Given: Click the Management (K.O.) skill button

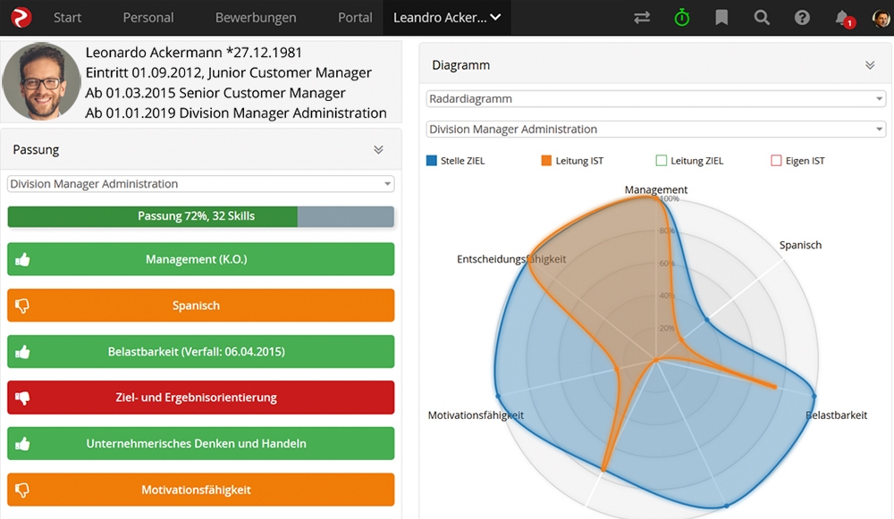Looking at the screenshot, I should (x=200, y=259).
